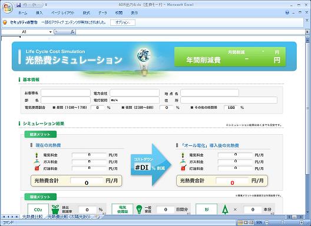Click the オプション security options button
The height and width of the screenshot is (226, 311).
(123, 22)
